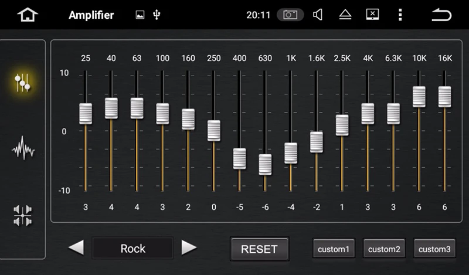Click the 1.6K frequency label
The image size is (469, 275).
[x=317, y=58]
